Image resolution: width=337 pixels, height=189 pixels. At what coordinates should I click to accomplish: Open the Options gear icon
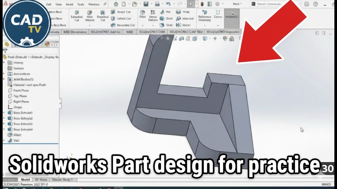[217, 4]
